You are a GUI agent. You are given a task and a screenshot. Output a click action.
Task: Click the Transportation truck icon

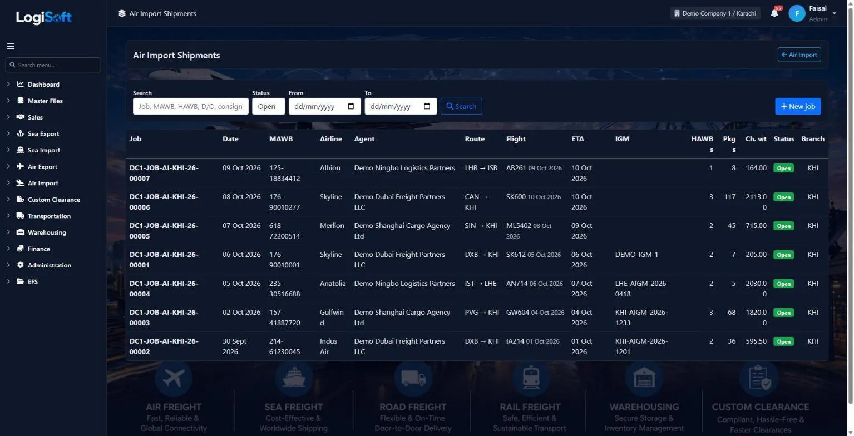tap(21, 216)
